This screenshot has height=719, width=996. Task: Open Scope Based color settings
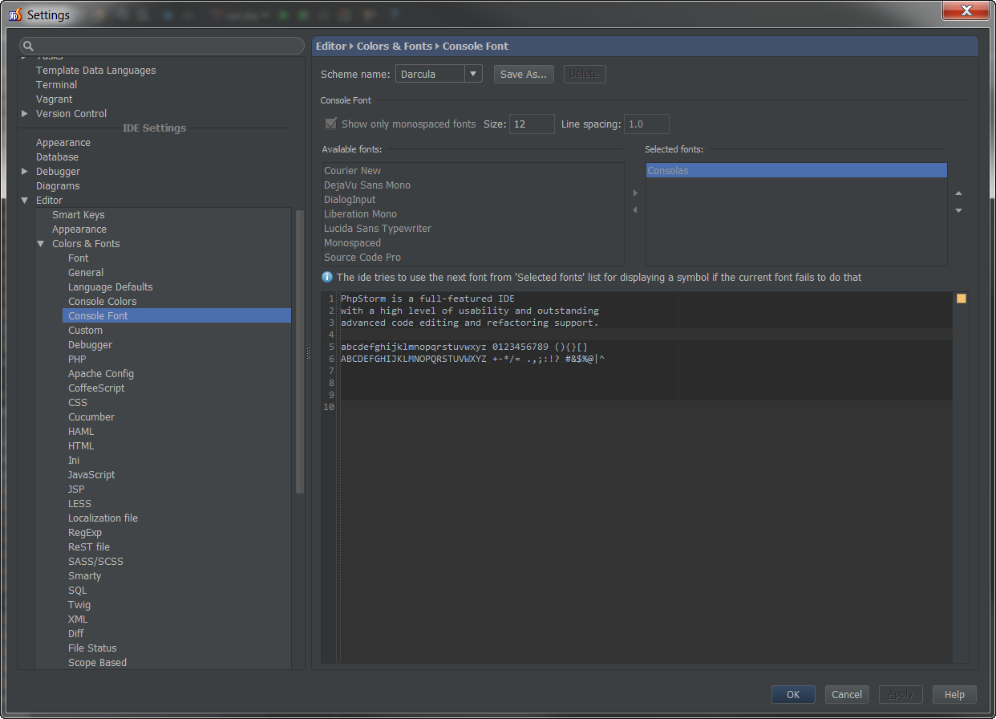(x=97, y=663)
